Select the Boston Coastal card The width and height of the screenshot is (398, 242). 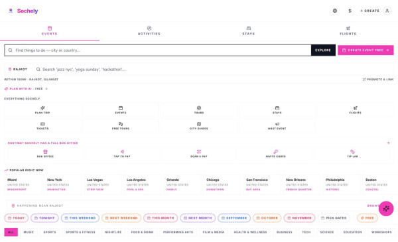380,184
